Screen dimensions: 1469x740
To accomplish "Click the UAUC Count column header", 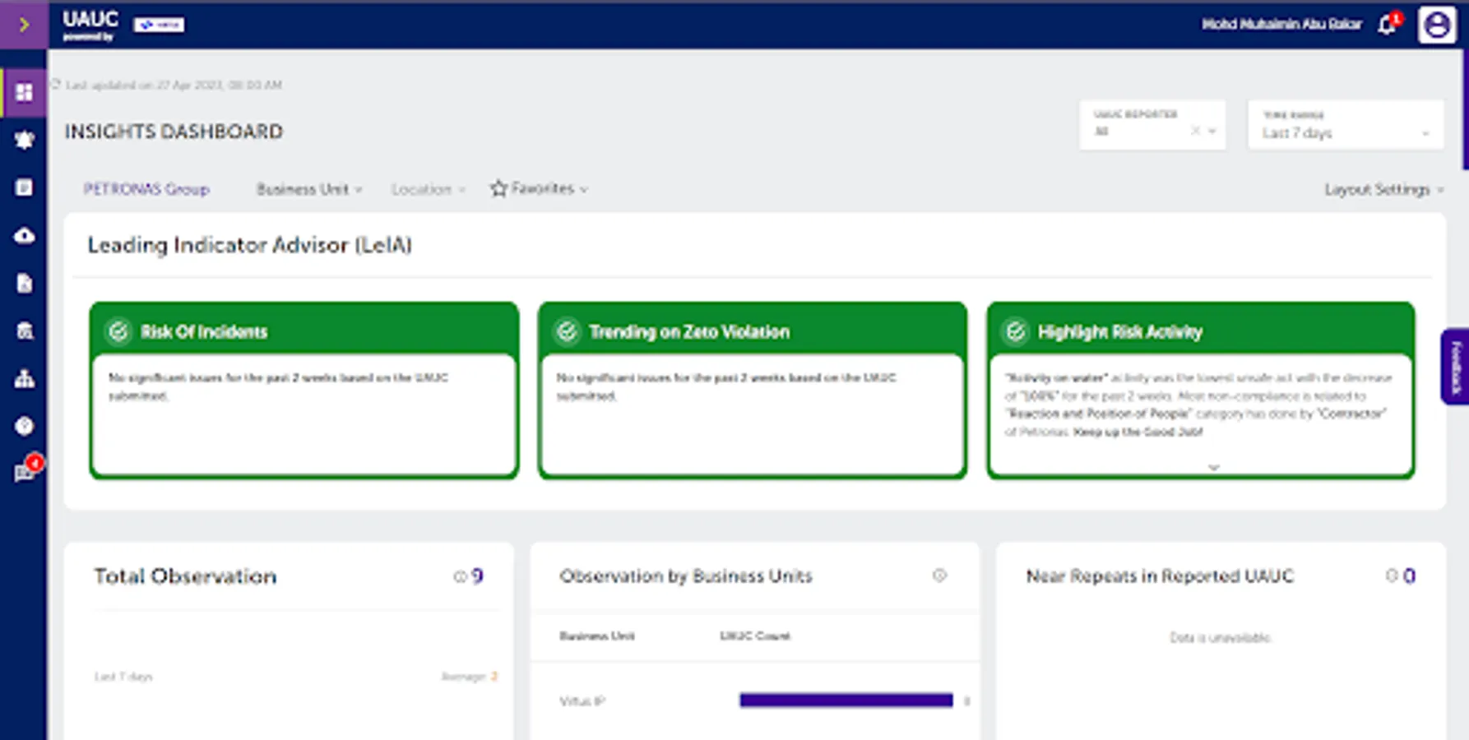I will tap(755, 636).
